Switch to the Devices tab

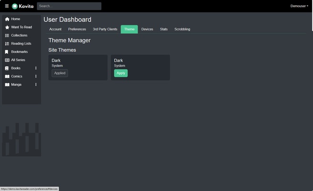(147, 29)
